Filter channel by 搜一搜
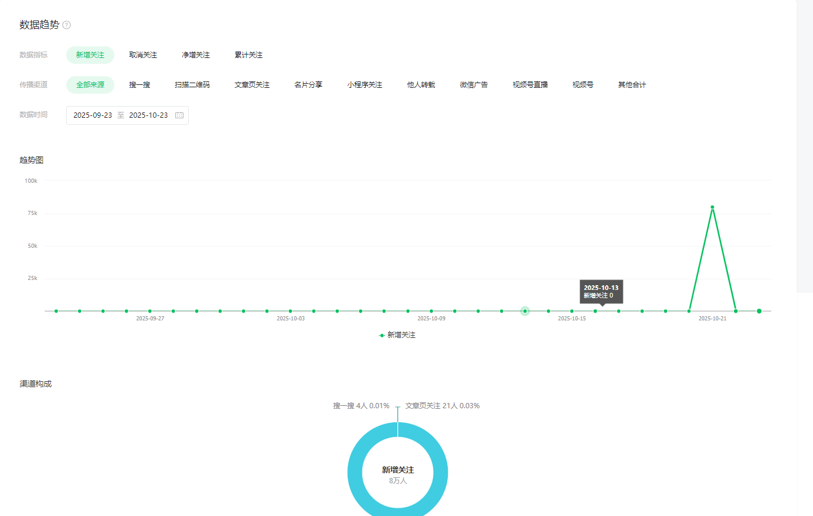813x516 pixels. coord(140,85)
